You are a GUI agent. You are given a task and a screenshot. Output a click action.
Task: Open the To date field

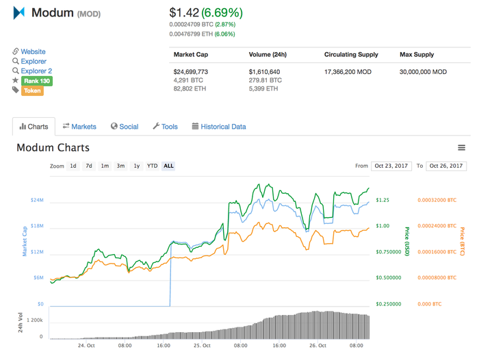[x=446, y=166]
